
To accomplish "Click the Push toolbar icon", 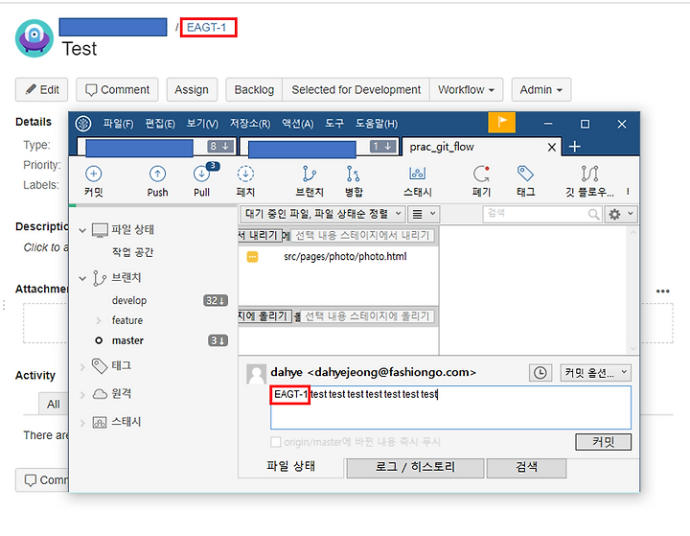I will [157, 174].
